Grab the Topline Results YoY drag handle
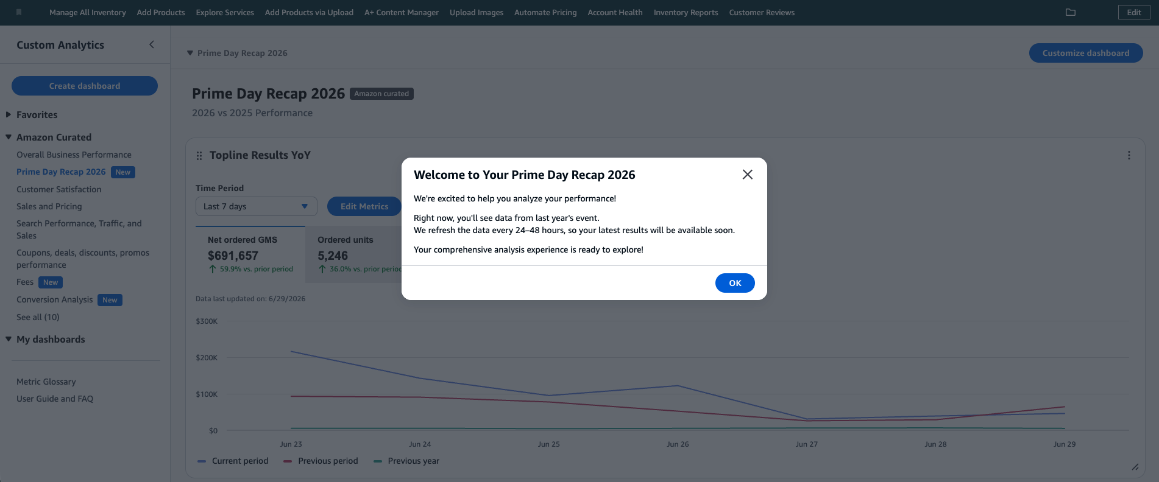1159x482 pixels. (199, 156)
